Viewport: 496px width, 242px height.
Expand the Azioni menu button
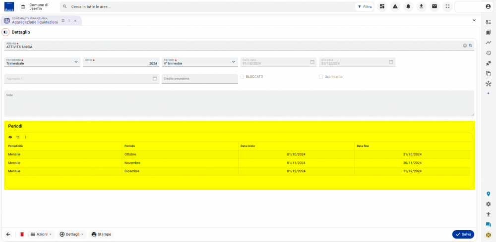[x=41, y=234]
